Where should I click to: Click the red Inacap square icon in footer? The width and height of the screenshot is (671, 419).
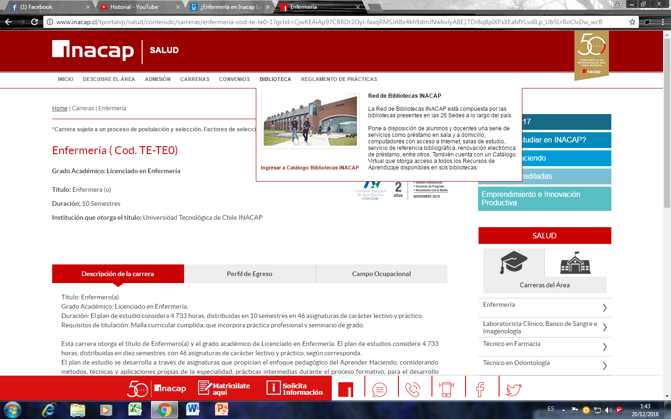pyautogui.click(x=346, y=390)
